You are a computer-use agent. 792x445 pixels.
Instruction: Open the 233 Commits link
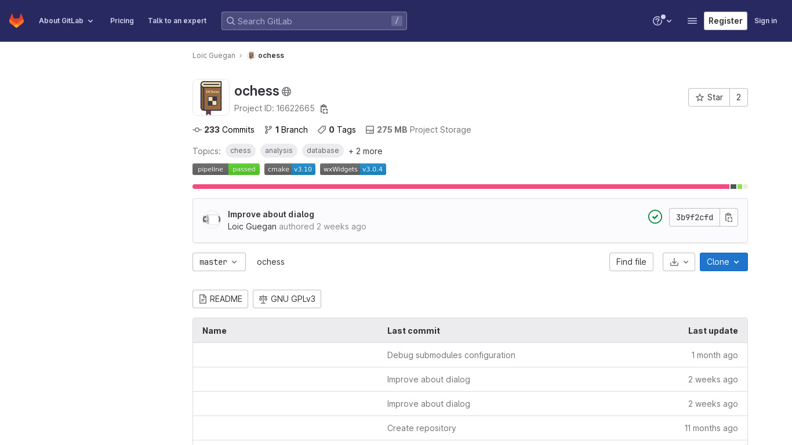pos(223,130)
